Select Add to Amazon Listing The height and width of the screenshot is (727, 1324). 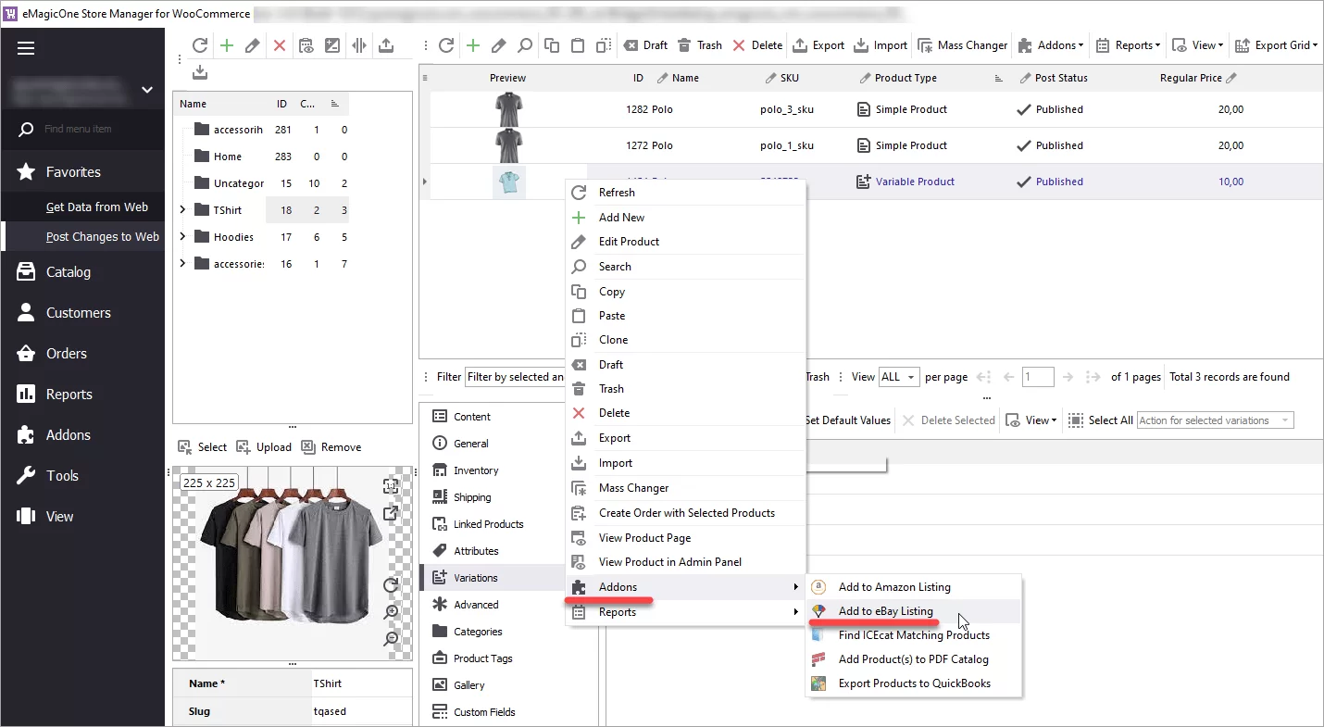pos(892,586)
